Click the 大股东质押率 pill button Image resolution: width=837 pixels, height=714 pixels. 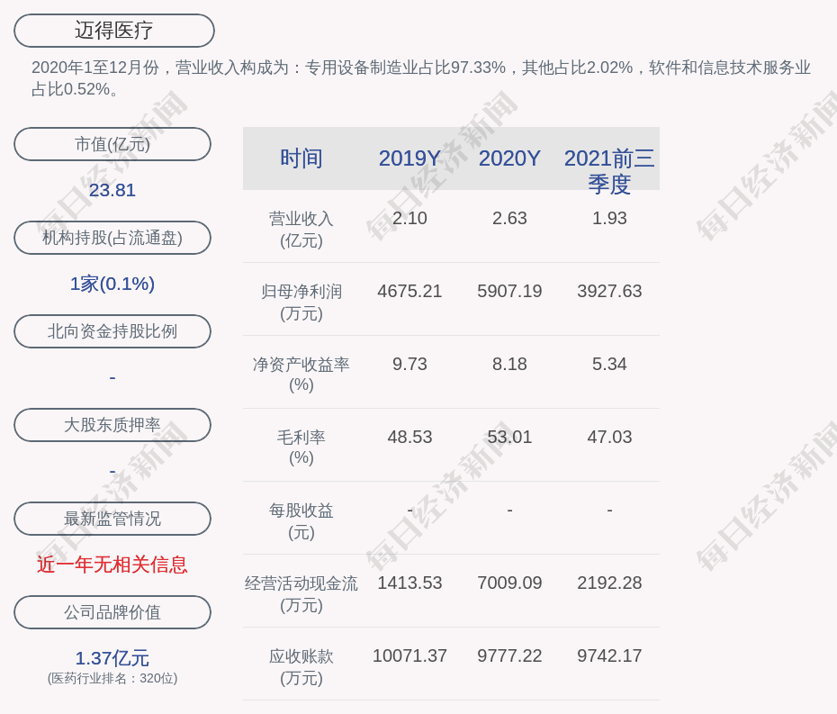point(112,425)
